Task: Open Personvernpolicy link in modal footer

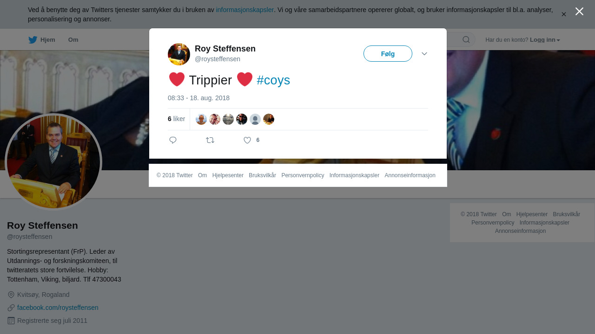Action: [303, 175]
